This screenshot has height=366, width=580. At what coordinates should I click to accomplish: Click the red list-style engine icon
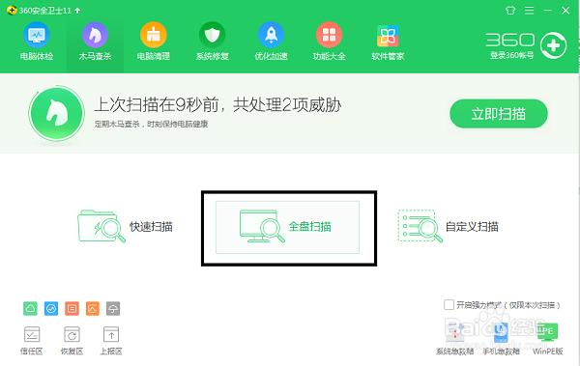pos(72,308)
